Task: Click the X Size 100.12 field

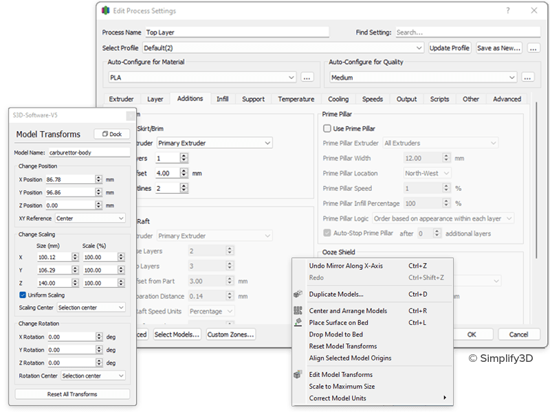Action: pos(55,257)
